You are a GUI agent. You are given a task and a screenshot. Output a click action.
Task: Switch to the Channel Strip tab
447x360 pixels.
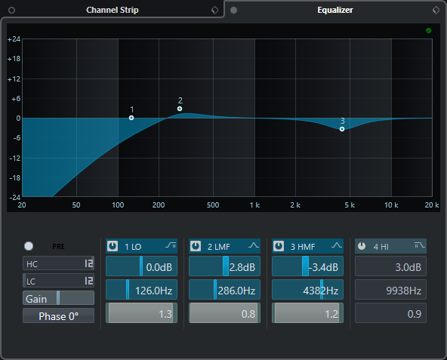point(113,10)
